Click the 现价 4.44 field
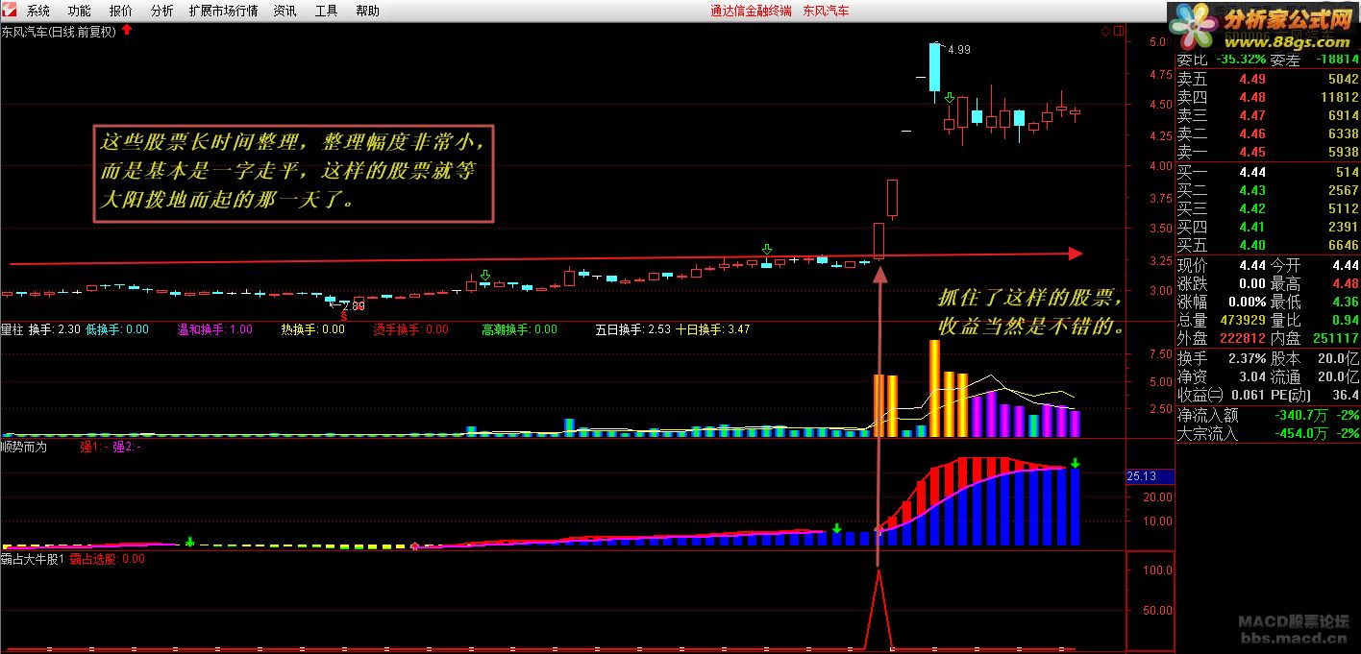1361x654 pixels. tap(1221, 265)
